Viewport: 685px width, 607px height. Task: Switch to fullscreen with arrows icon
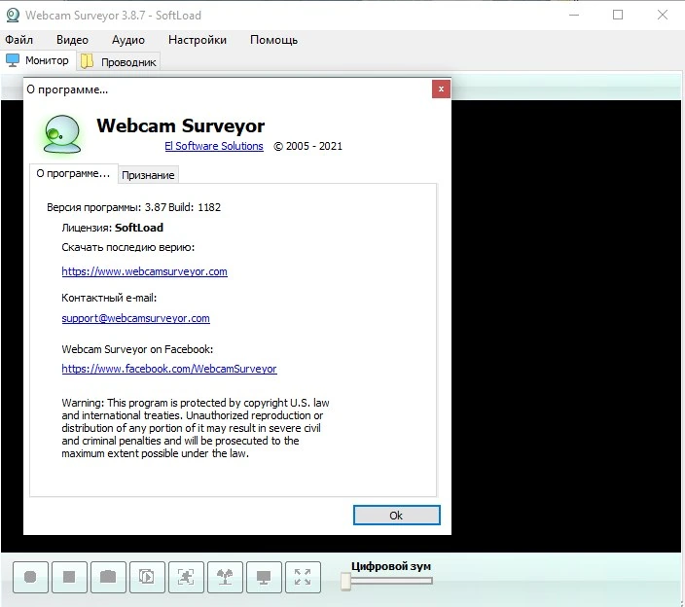[x=303, y=577]
